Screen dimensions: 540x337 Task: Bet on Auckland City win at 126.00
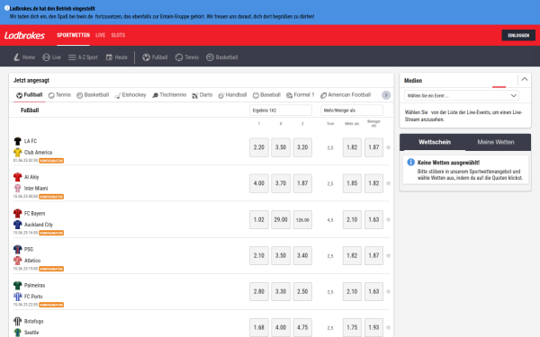click(302, 219)
